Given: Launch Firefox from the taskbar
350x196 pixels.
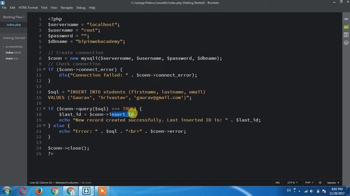Looking at the screenshot, I should 38,191.
